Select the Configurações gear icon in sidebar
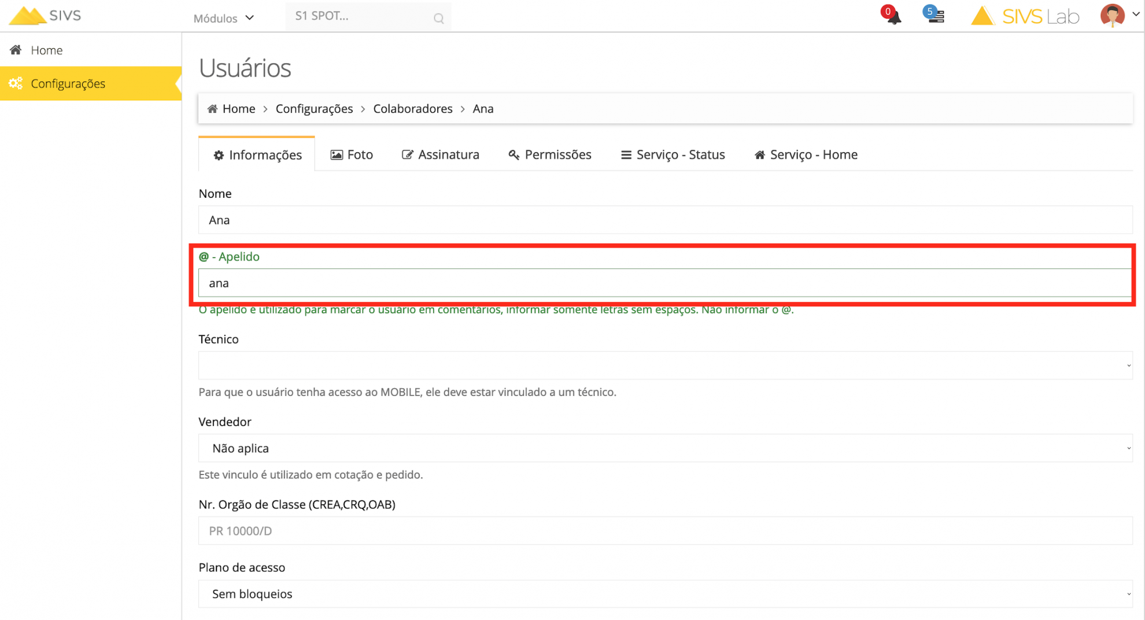The width and height of the screenshot is (1145, 620). (x=16, y=83)
